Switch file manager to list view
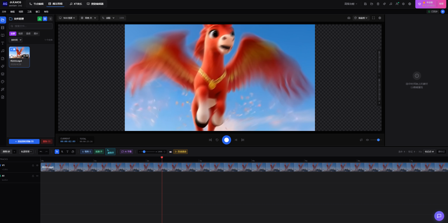This screenshot has width=448, height=223. [x=51, y=19]
